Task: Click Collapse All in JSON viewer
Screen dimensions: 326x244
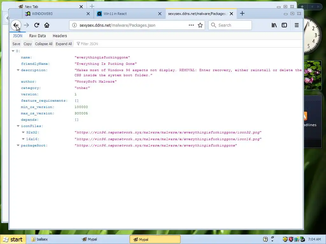Action: click(44, 44)
